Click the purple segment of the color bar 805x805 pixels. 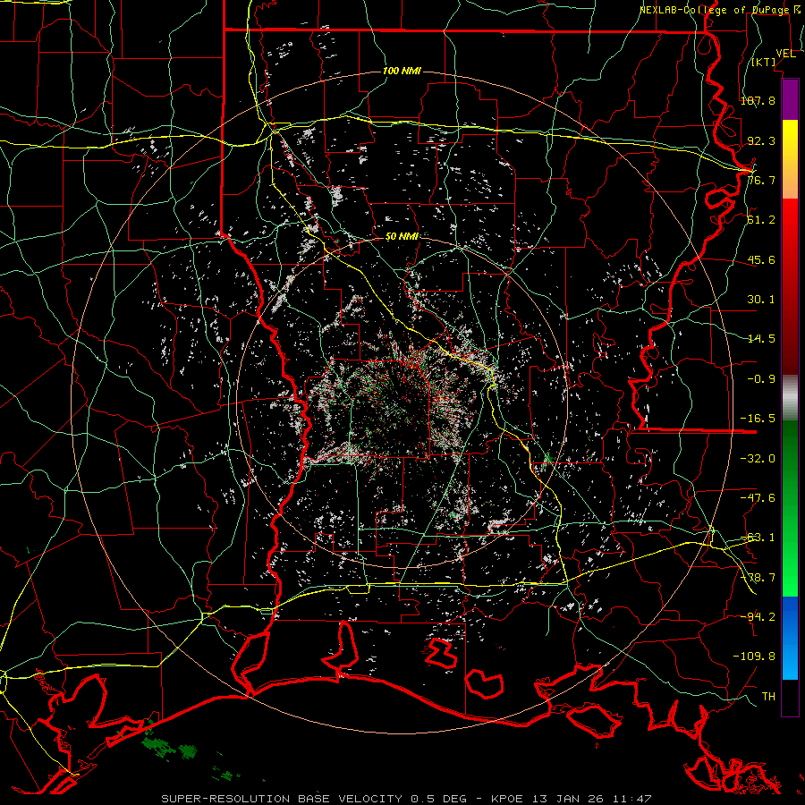[790, 99]
